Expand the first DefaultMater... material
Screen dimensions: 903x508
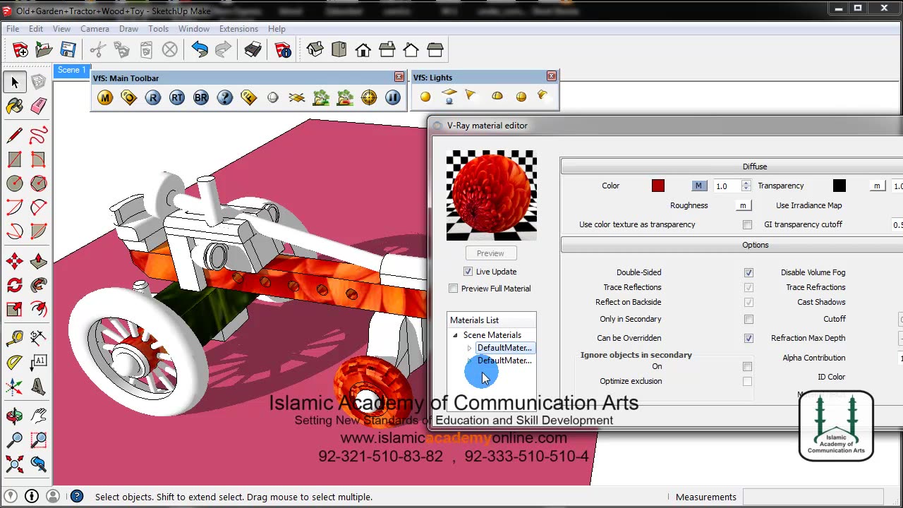469,348
